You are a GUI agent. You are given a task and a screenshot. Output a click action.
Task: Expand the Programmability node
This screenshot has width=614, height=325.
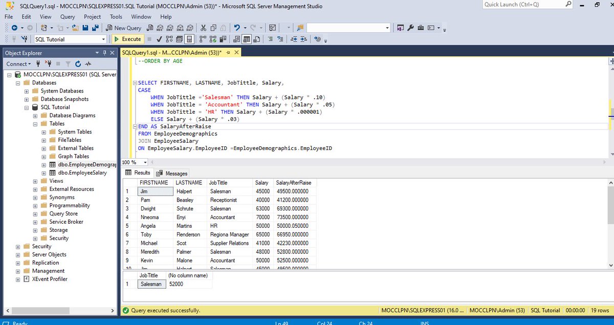tap(35, 205)
